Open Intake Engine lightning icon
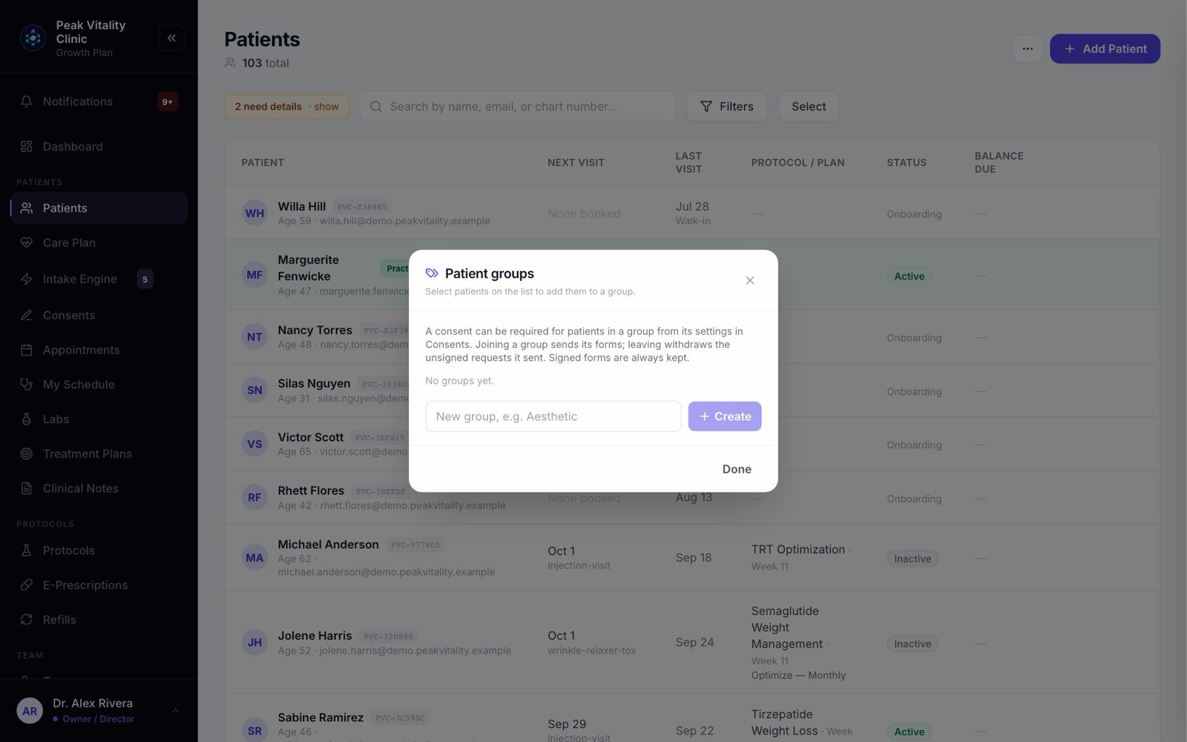Screen dimensions: 1187x742 (x=27, y=279)
